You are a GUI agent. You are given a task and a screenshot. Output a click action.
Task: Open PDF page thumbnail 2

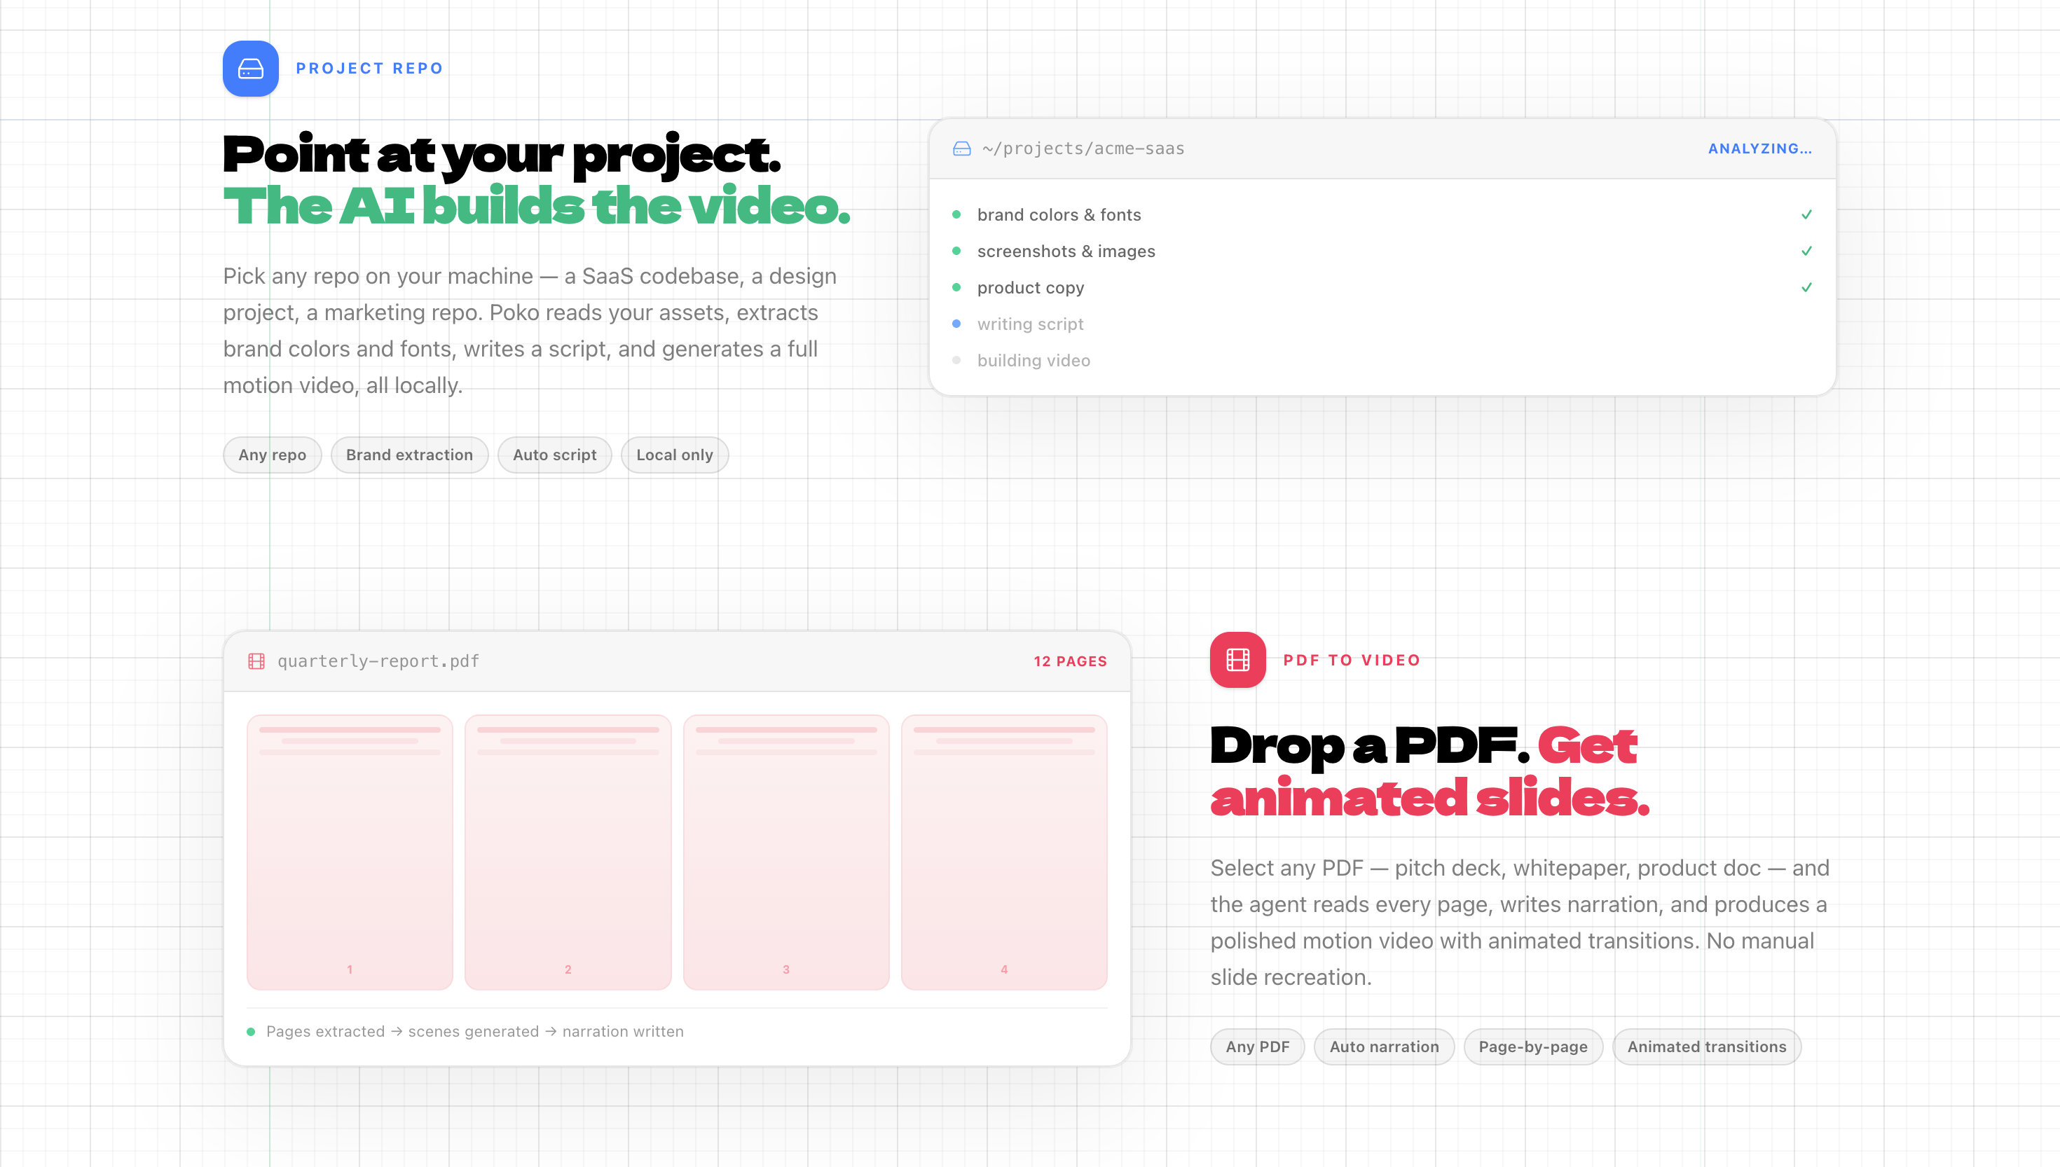tap(568, 852)
